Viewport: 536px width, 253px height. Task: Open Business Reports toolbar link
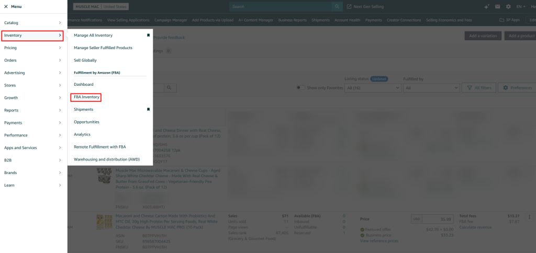coord(292,20)
